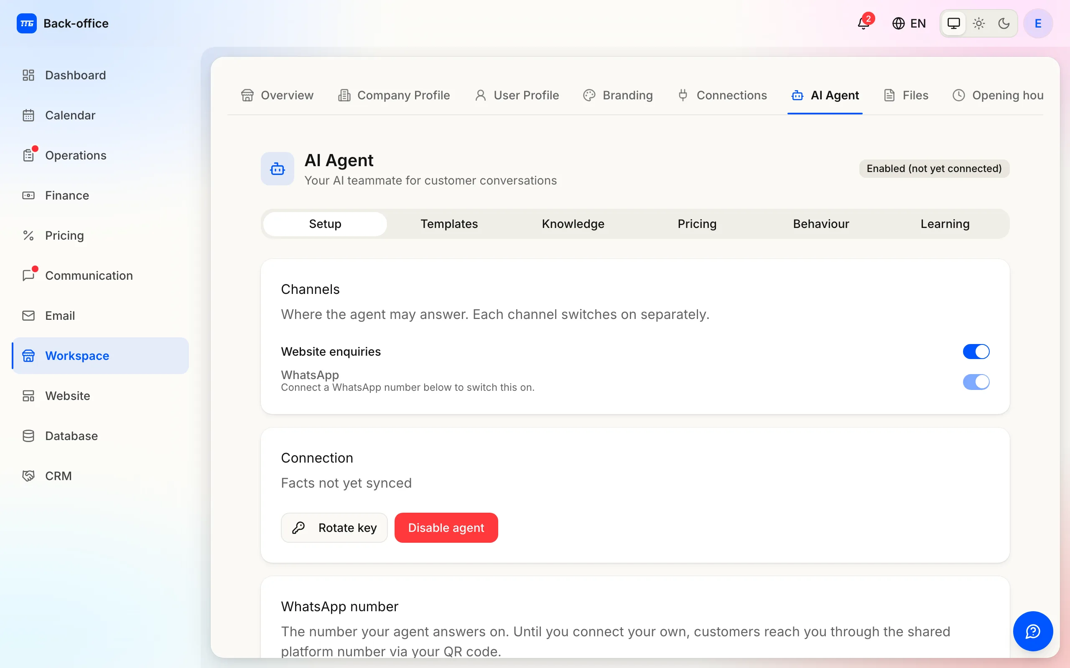Click Disable agent button
Screen dimensions: 1070x668
pyautogui.click(x=446, y=527)
